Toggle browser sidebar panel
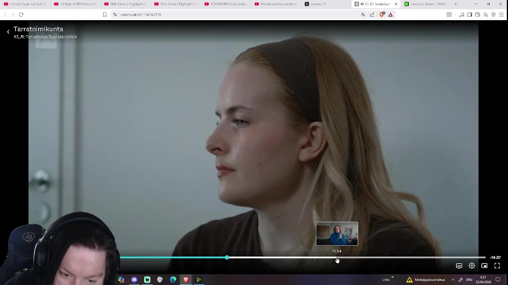508x285 pixels. coord(470,15)
